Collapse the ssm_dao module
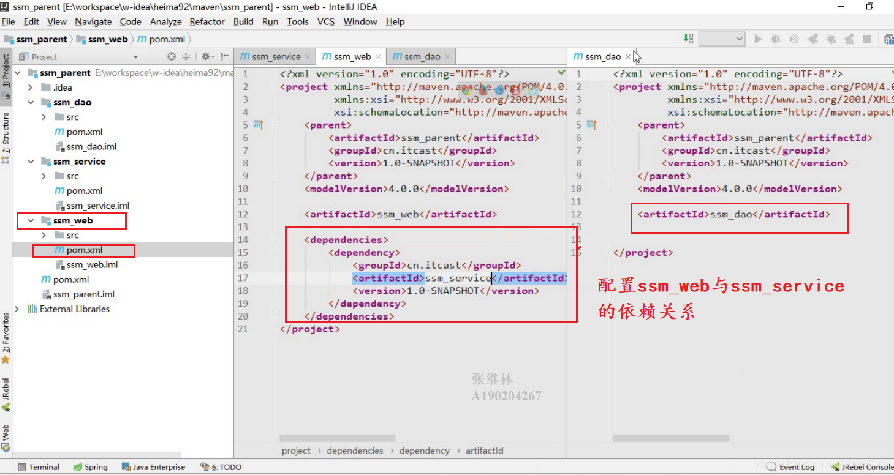 (x=31, y=102)
